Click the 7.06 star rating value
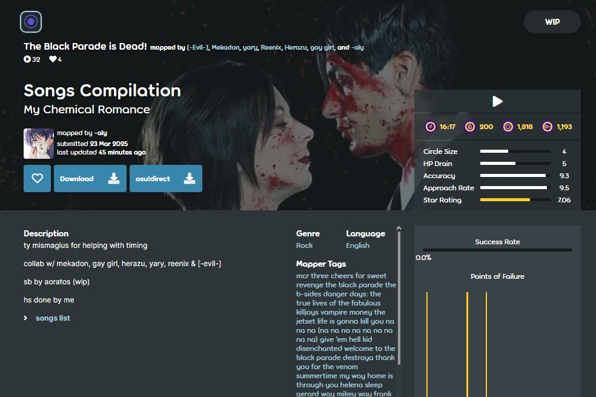This screenshot has height=397, width=596. pos(564,200)
